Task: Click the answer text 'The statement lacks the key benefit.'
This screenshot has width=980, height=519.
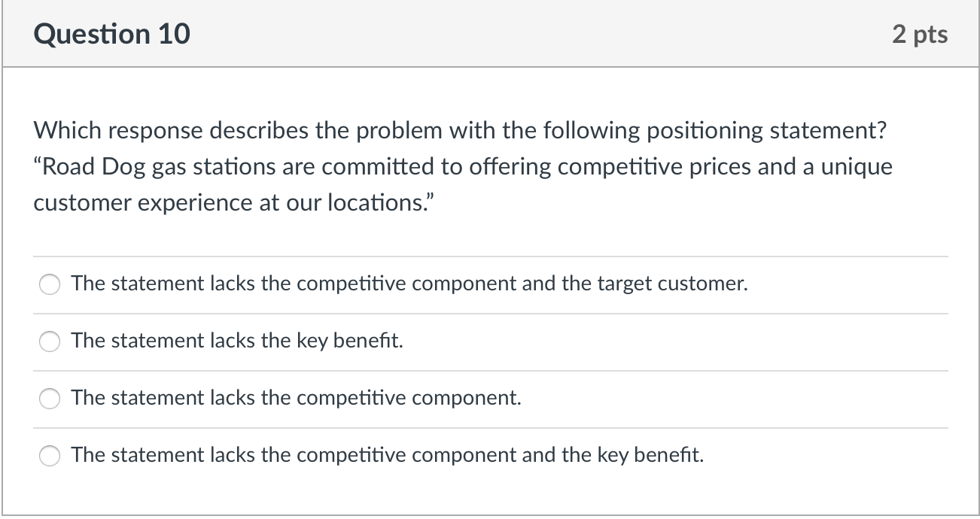Action: 237,341
